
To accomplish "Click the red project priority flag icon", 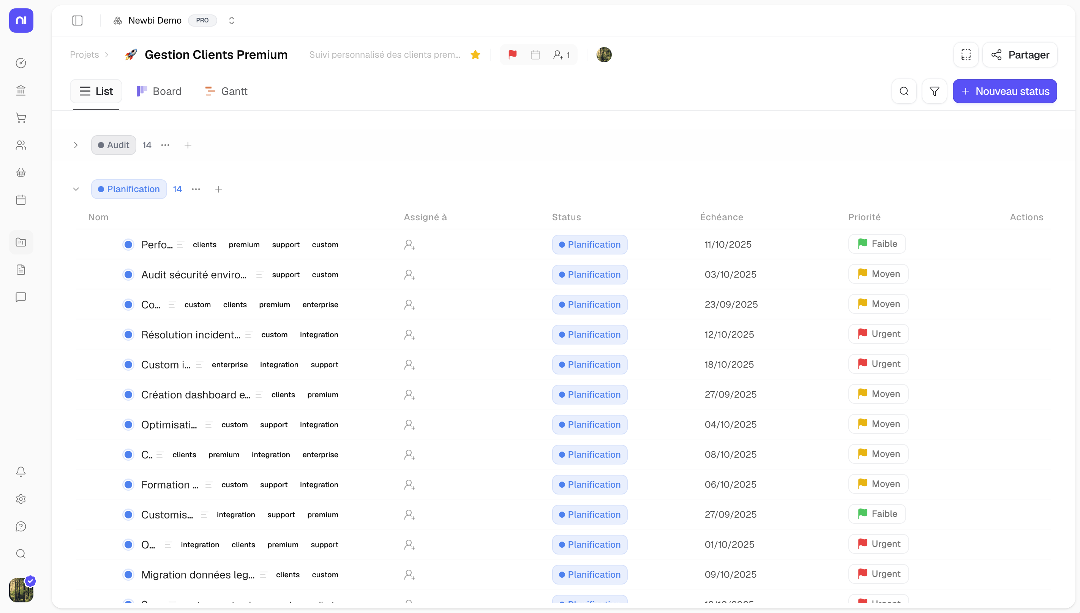I will tap(512, 55).
